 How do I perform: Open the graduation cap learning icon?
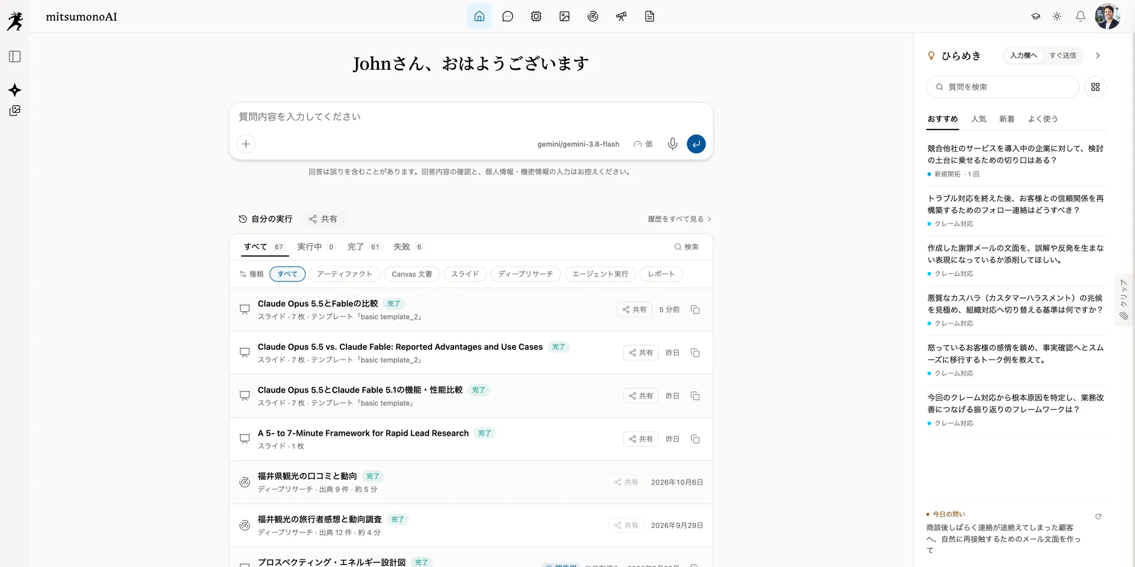1036,17
